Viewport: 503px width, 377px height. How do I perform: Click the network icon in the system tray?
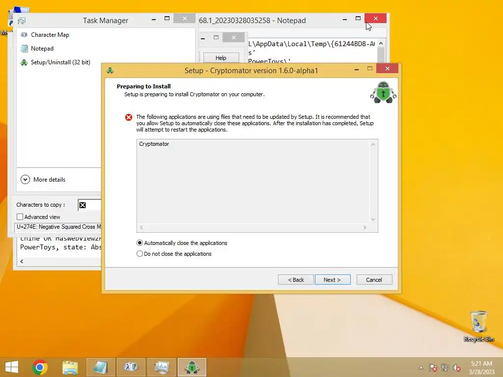click(x=445, y=367)
